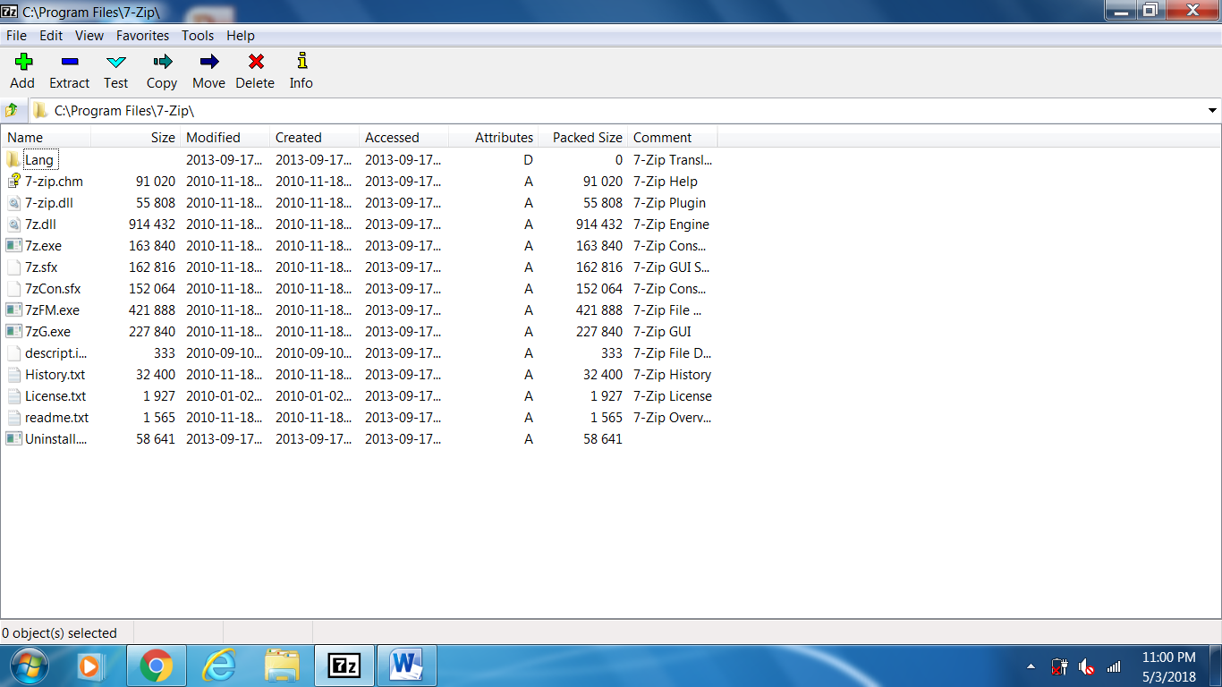Click the '7-Zip GUI' comment of 7zG.exe
Screen dimensions: 1222x687
(662, 332)
